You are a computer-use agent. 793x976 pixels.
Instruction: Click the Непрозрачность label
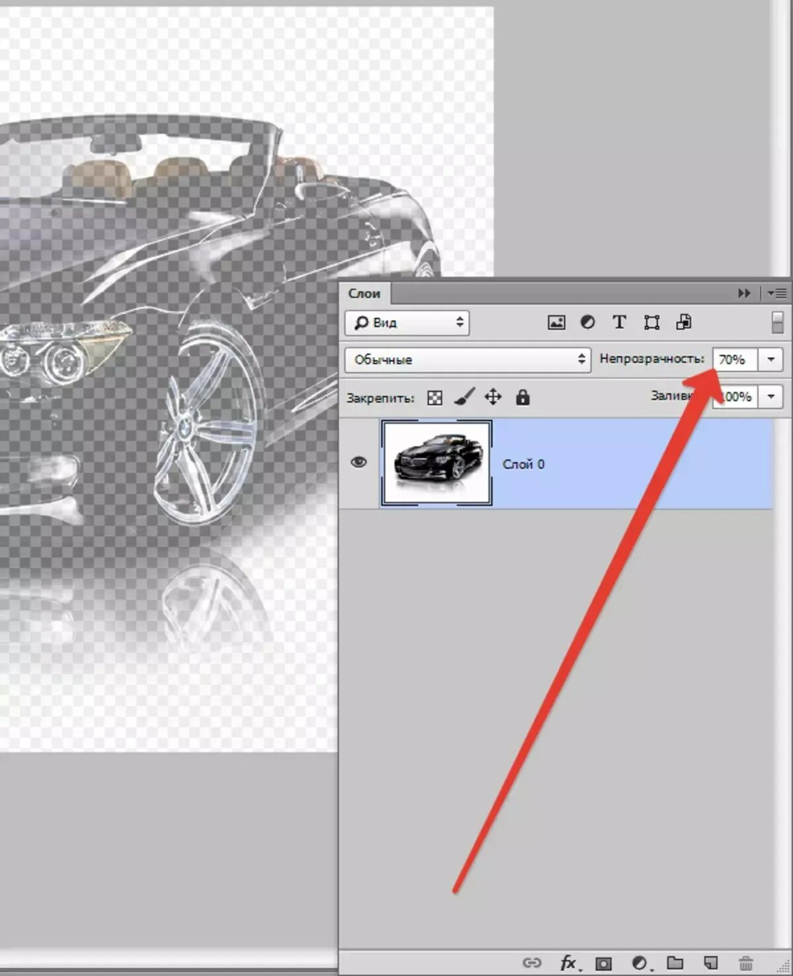pos(652,358)
